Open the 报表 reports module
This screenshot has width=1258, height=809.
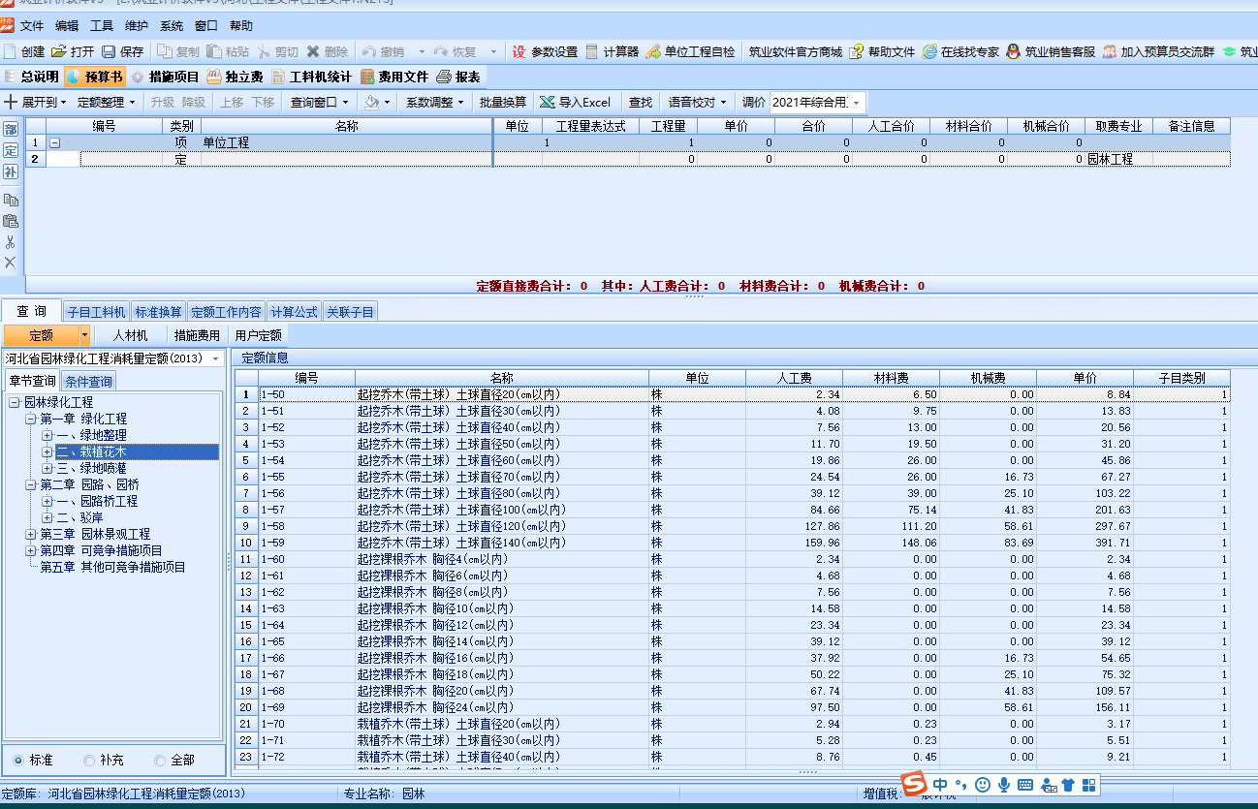pyautogui.click(x=458, y=77)
